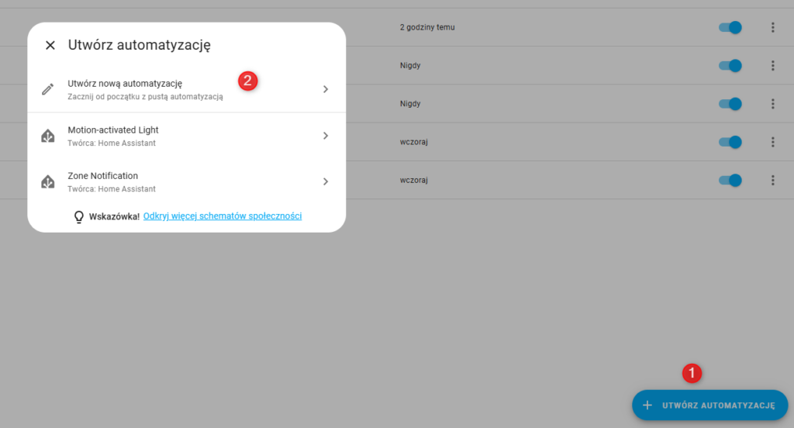Image resolution: width=794 pixels, height=428 pixels.
Task: Close the Utwórz automatyzację dialog
Action: [50, 45]
